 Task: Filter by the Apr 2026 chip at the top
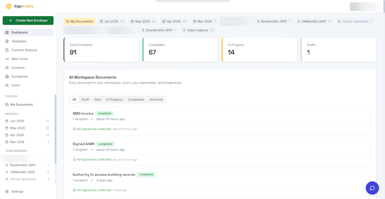(x=175, y=22)
